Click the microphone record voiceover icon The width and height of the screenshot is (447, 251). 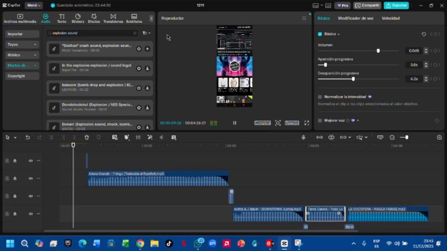[303, 137]
